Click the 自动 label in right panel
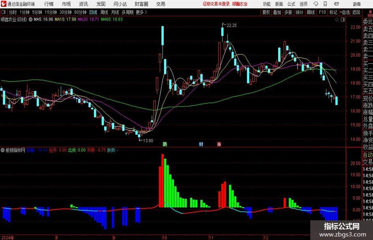The image size is (373, 240). click(x=368, y=155)
